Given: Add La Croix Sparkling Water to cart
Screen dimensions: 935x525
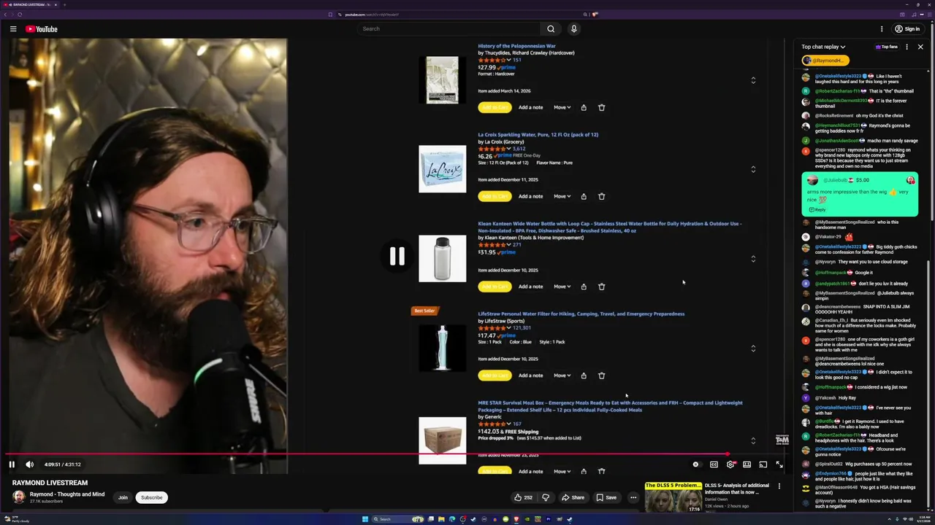Looking at the screenshot, I should [495, 196].
